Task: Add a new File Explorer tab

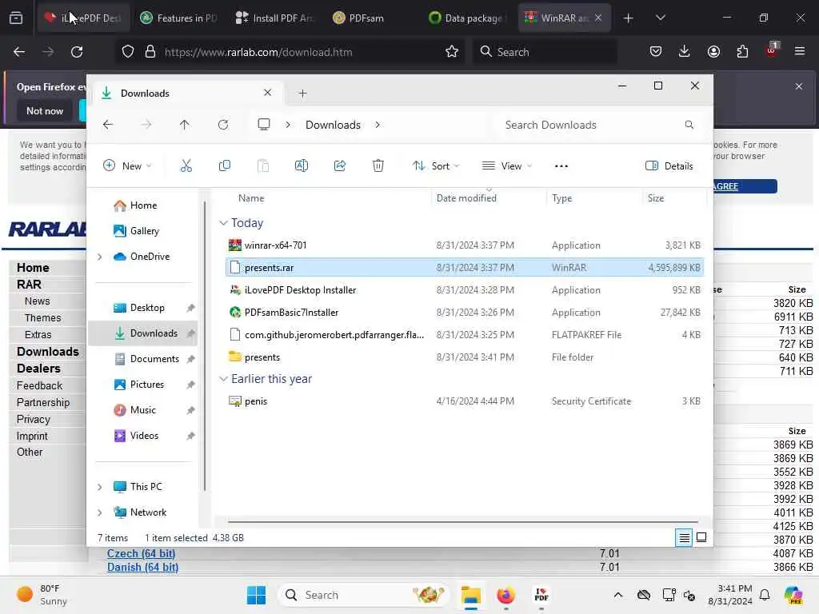Action: (x=302, y=94)
